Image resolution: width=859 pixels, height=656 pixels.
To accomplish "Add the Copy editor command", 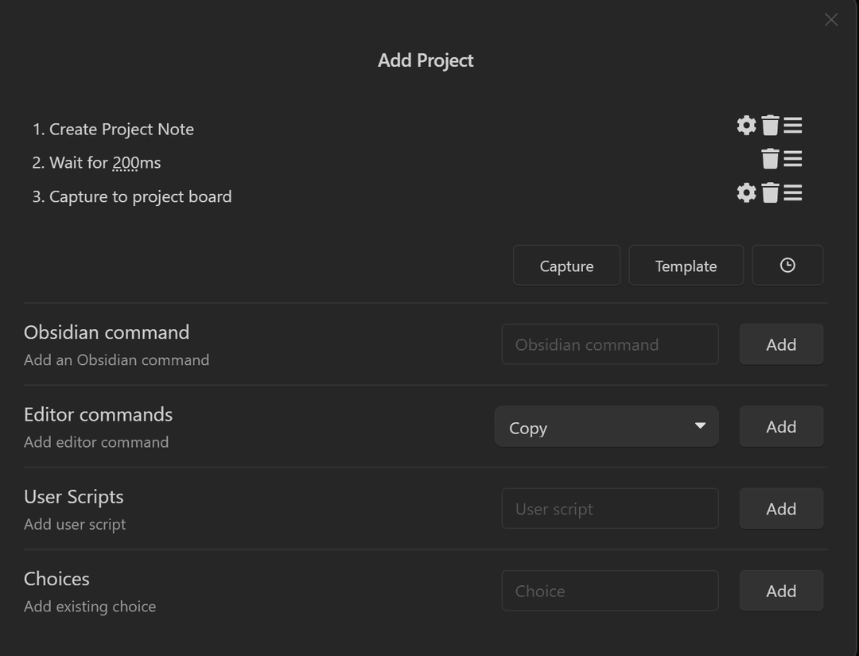I will coord(781,426).
